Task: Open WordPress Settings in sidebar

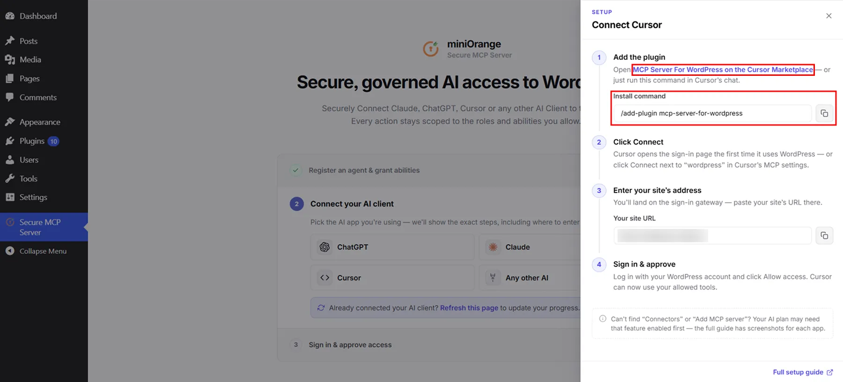Action: 44,197
